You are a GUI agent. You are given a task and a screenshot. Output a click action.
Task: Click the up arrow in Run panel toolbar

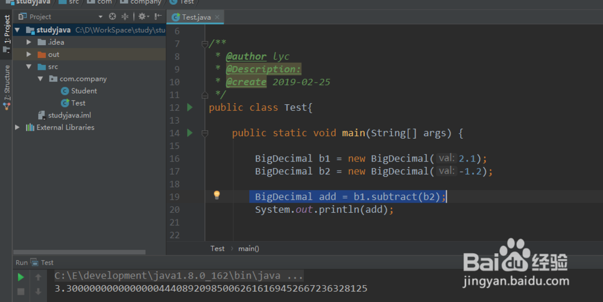click(x=38, y=277)
